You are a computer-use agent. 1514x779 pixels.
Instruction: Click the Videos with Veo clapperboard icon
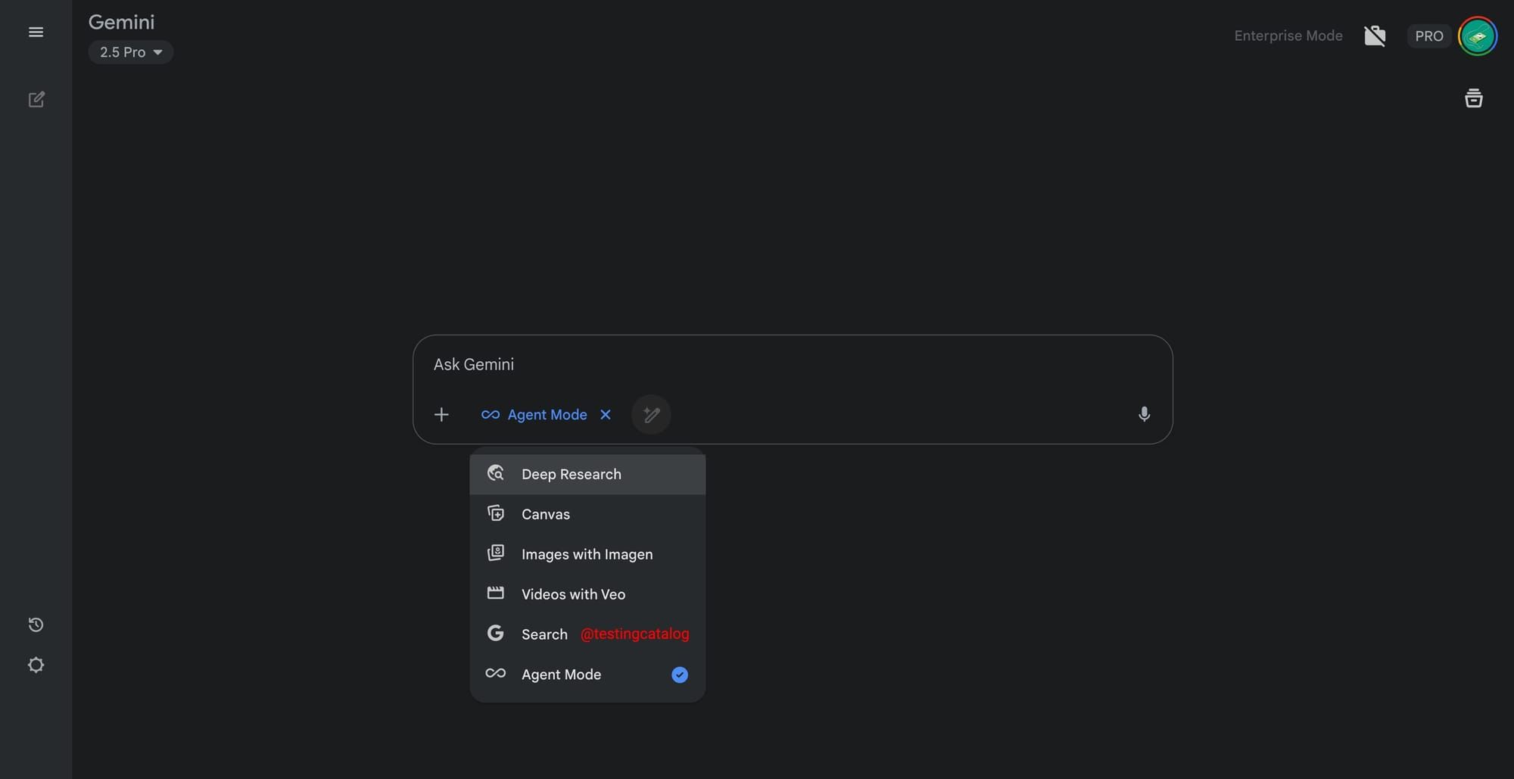(496, 593)
